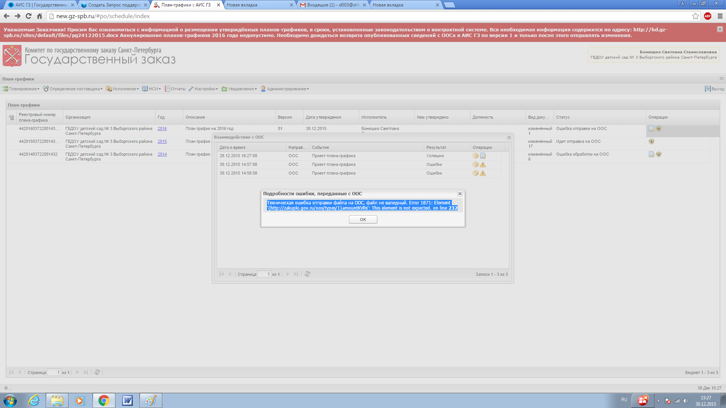Click the Выход logout icon

pyautogui.click(x=707, y=89)
